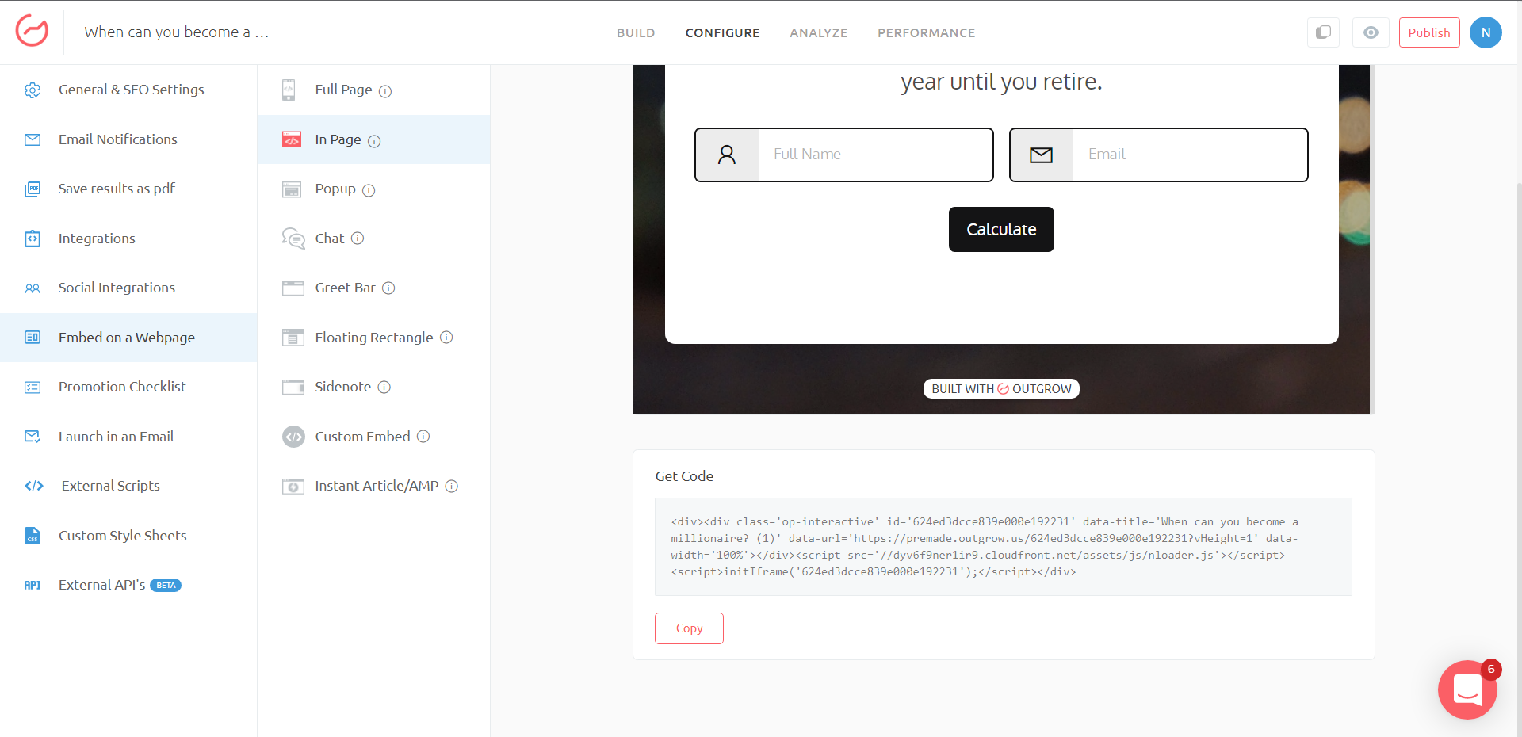Click the Integrations sidebar icon
This screenshot has height=737, width=1522.
tap(33, 239)
